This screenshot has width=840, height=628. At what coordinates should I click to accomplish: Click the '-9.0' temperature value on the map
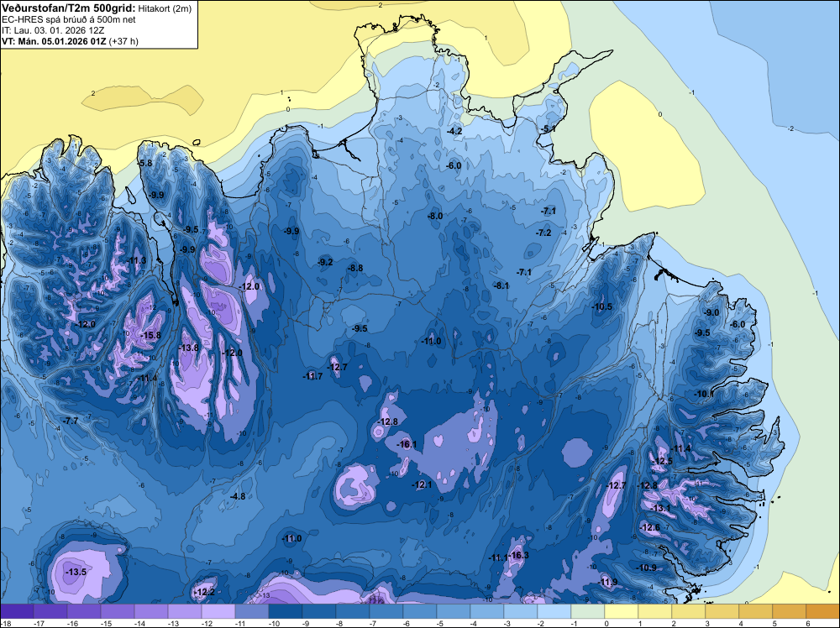(711, 312)
